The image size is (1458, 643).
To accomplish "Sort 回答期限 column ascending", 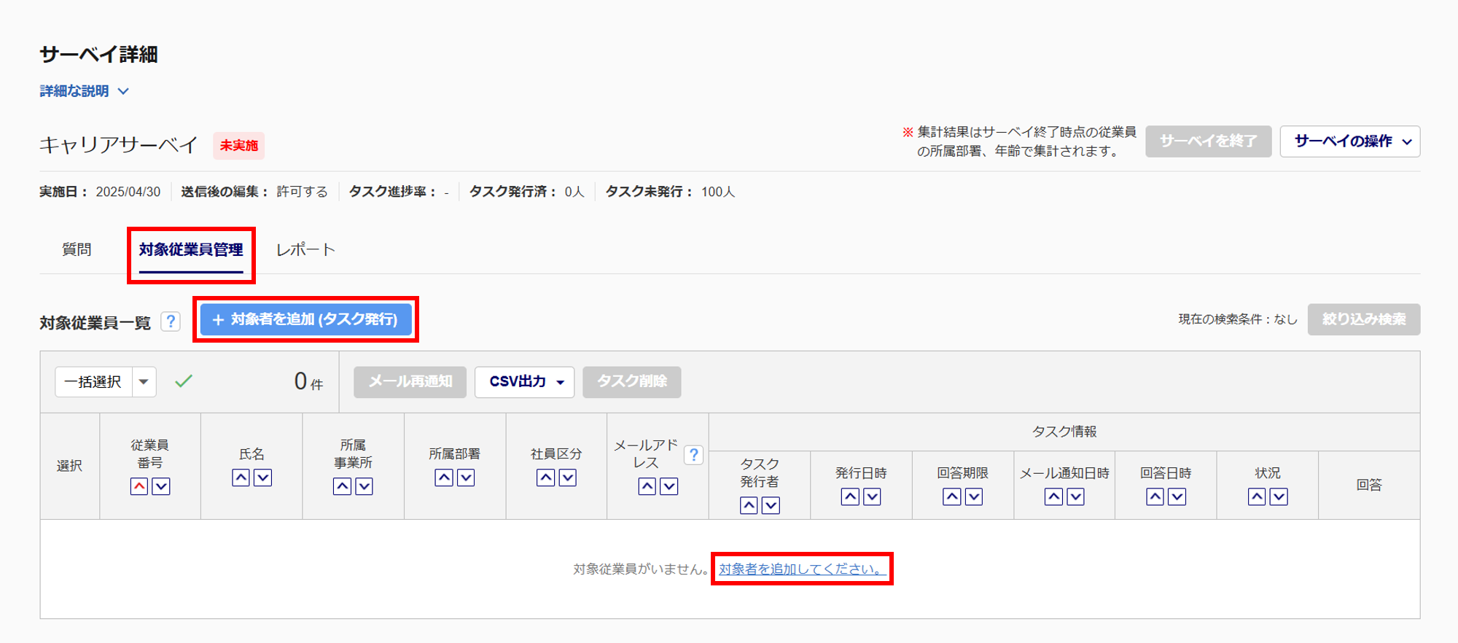I will point(952,496).
